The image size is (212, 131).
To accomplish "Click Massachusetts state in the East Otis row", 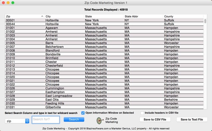I will pos(96,100).
